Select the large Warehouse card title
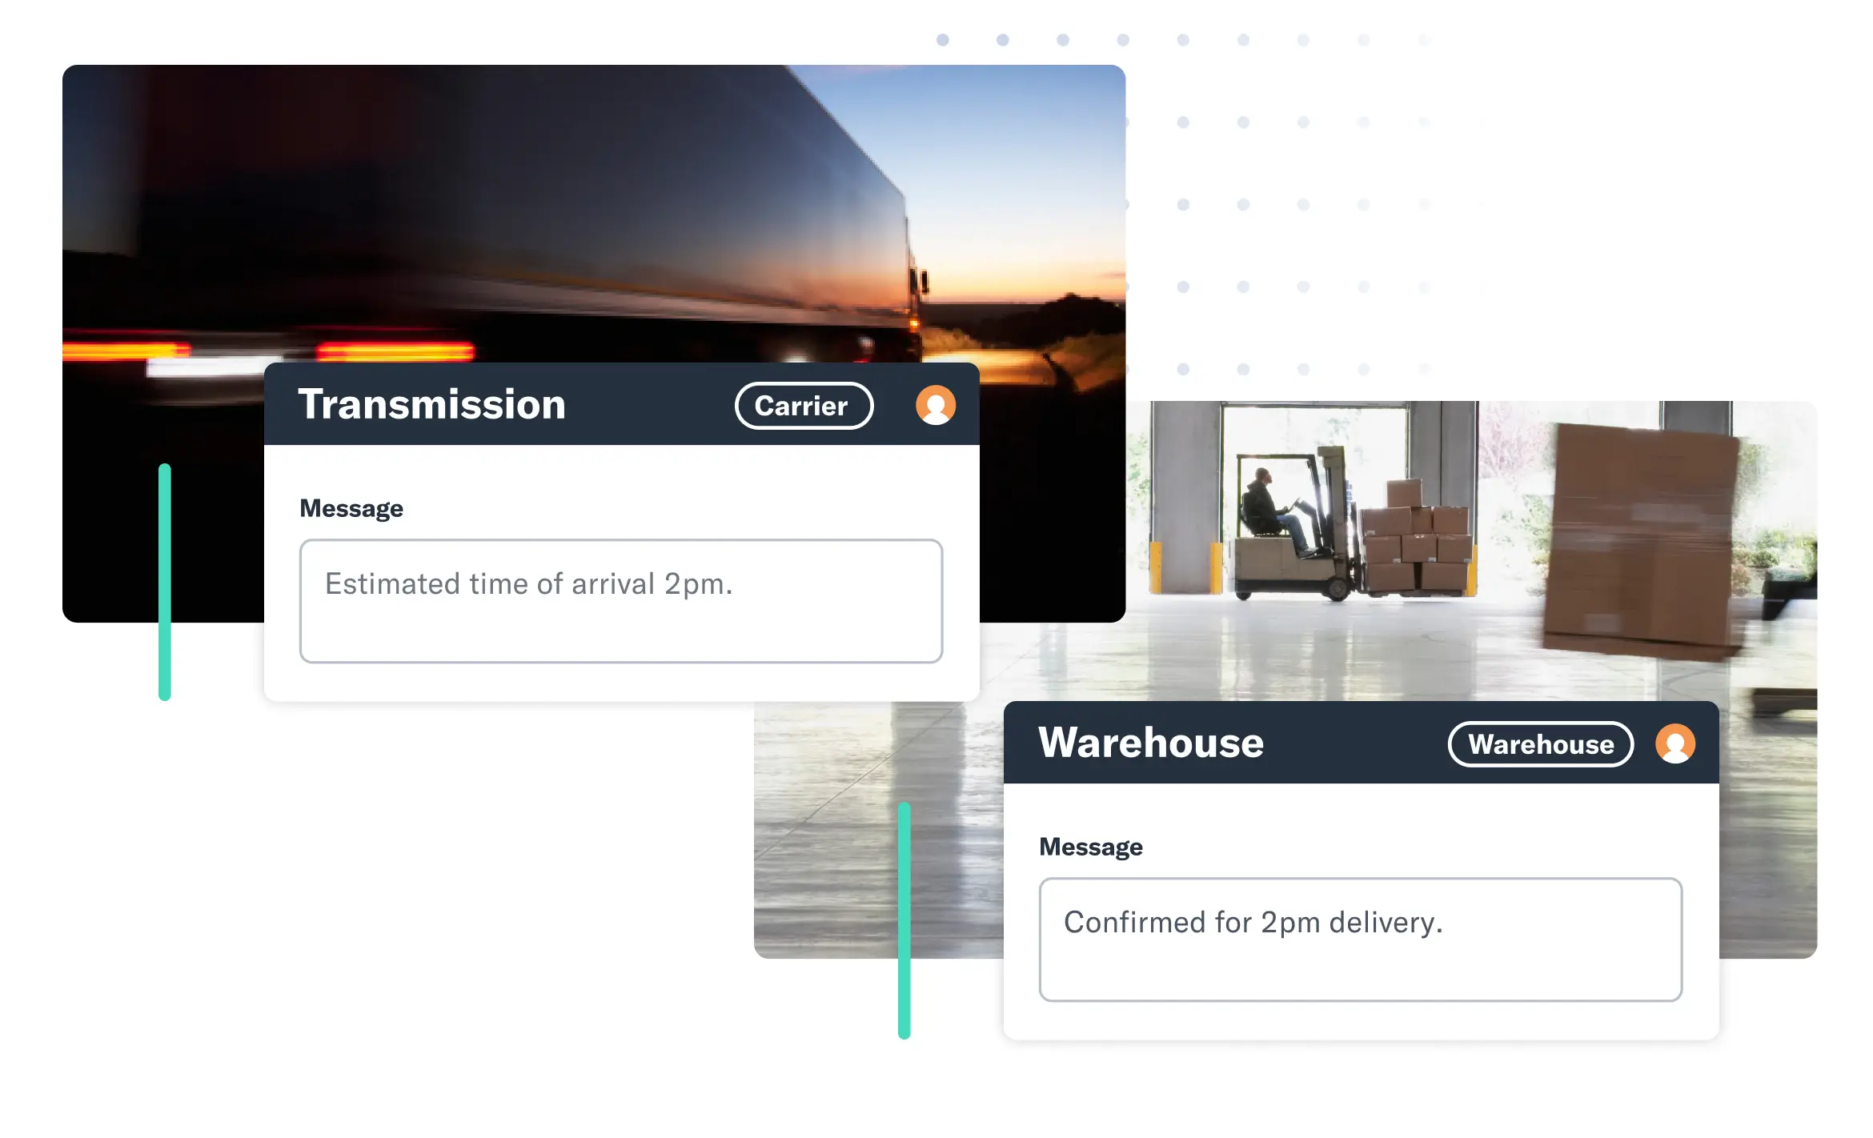The height and width of the screenshot is (1138, 1873). [x=1151, y=743]
